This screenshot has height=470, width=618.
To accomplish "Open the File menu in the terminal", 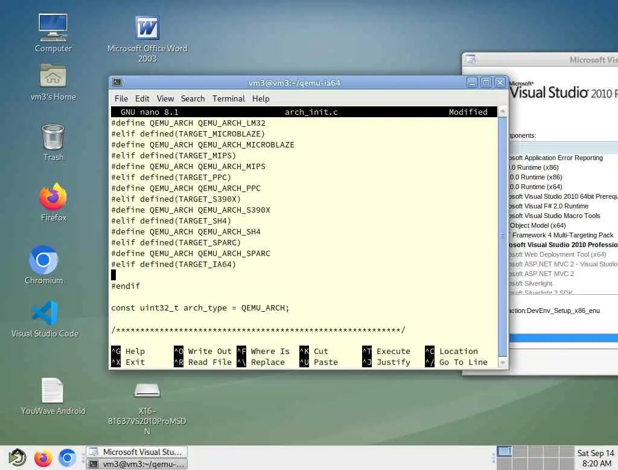I will (121, 98).
